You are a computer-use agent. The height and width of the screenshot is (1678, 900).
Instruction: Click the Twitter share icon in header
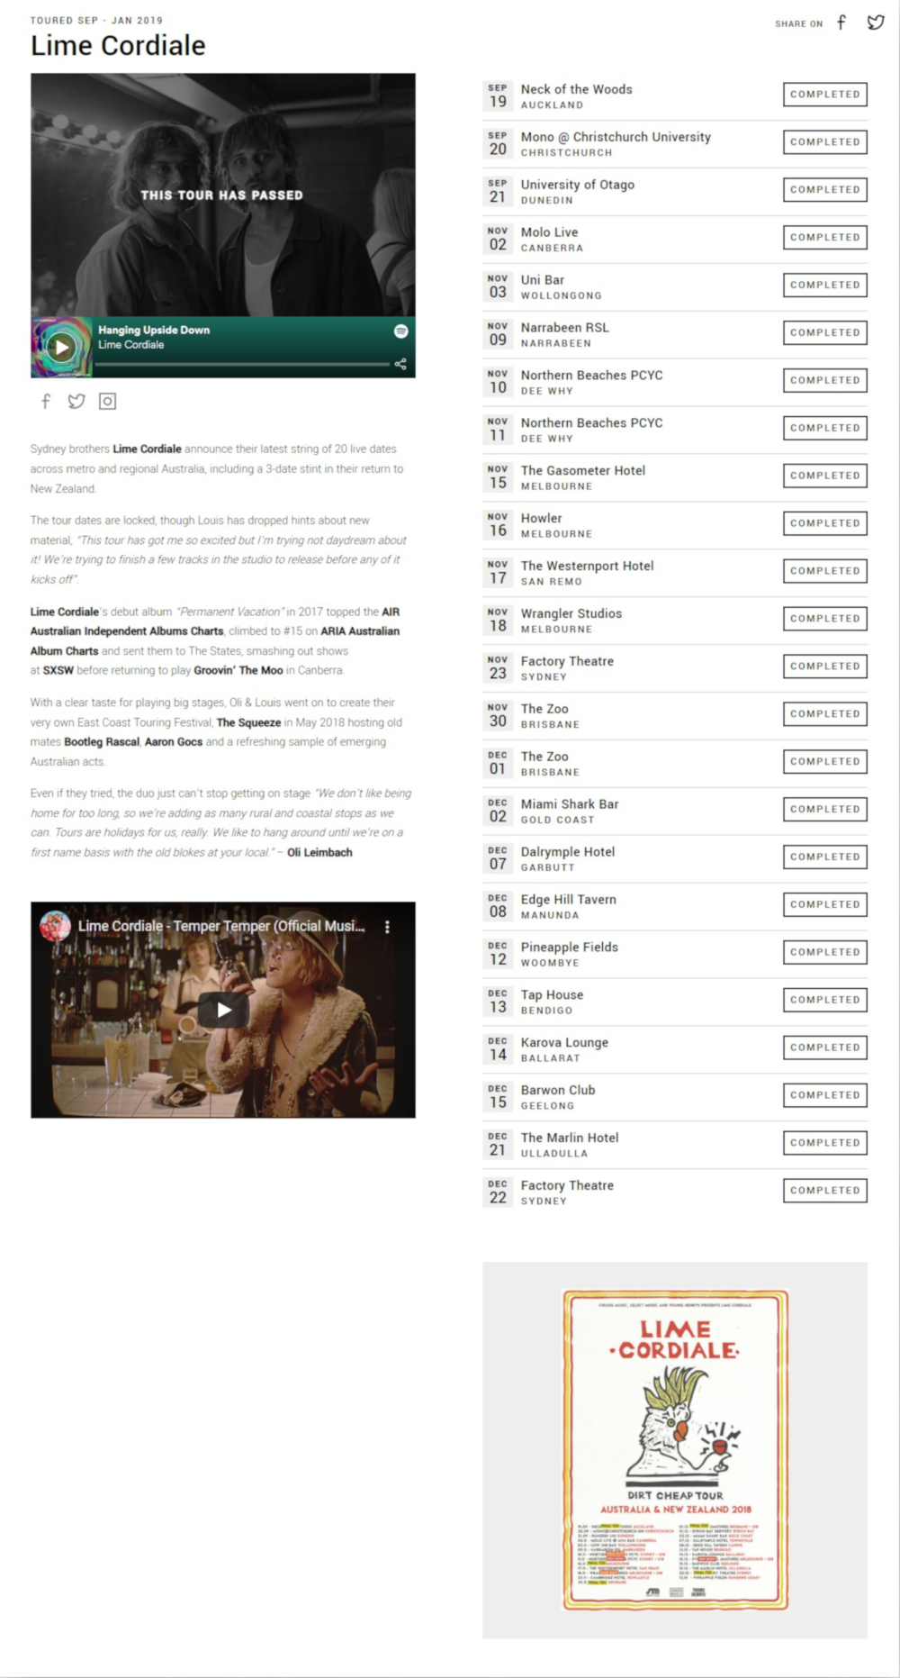point(875,23)
